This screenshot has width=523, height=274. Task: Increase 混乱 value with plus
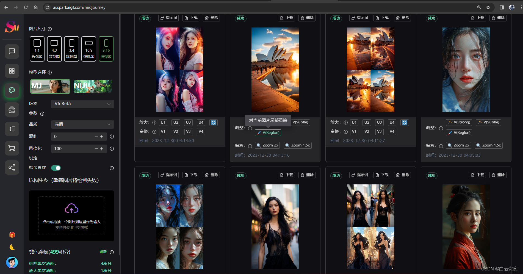pyautogui.click(x=102, y=137)
